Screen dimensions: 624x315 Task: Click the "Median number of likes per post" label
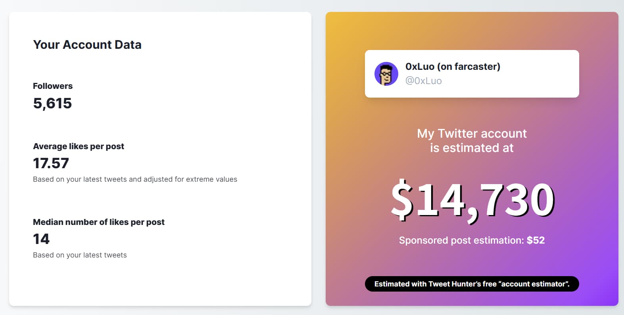pos(99,222)
